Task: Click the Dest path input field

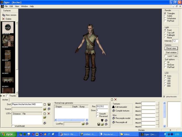Action: (27, 104)
